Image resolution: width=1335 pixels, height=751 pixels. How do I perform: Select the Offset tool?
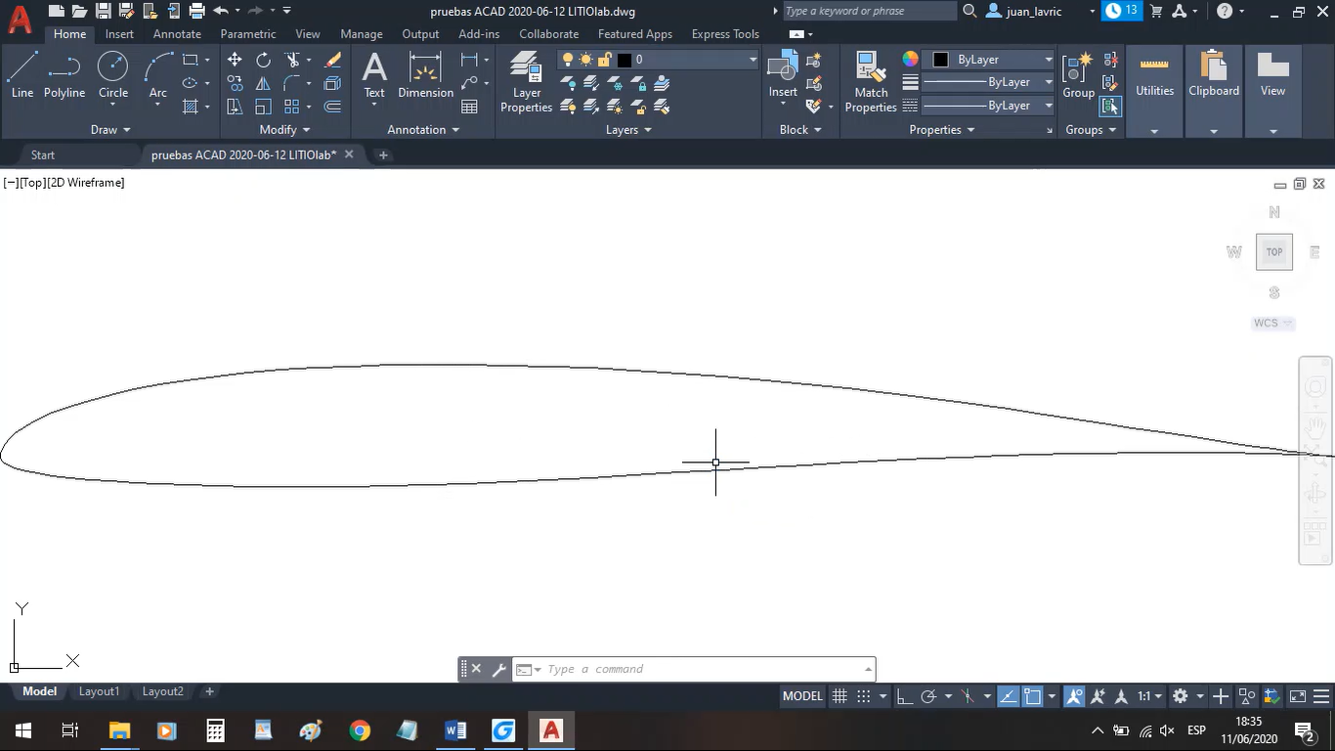pyautogui.click(x=333, y=107)
